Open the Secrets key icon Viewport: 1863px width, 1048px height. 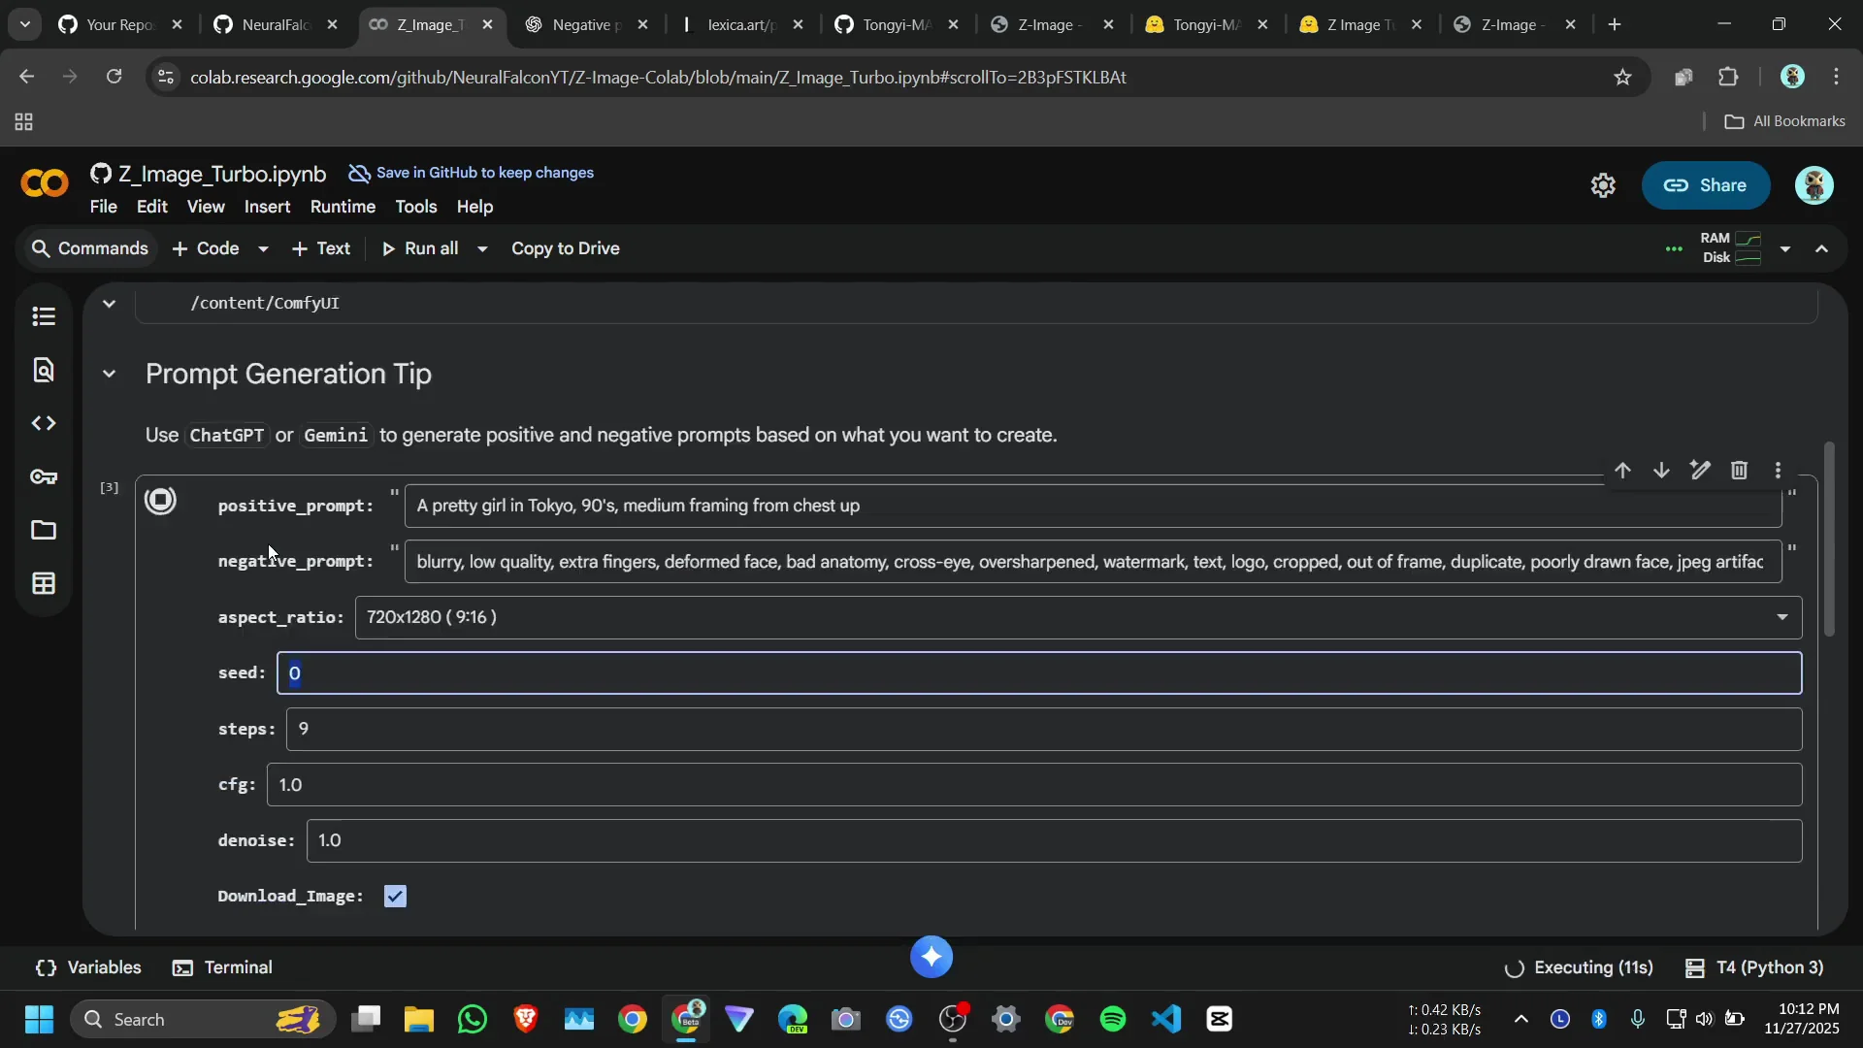point(44,476)
